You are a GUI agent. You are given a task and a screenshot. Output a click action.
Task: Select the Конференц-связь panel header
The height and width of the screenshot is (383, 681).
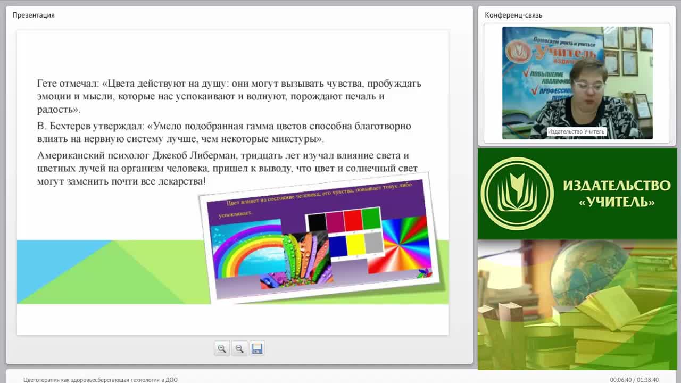click(513, 15)
